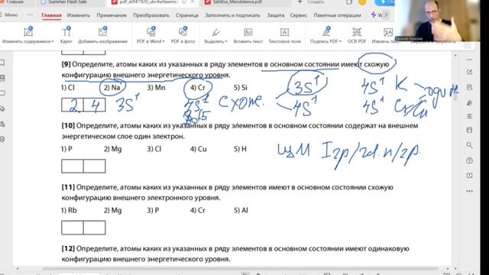489x275 pixels.
Task: Click the answer option '5) Al' in question 11
Action: coord(241,211)
